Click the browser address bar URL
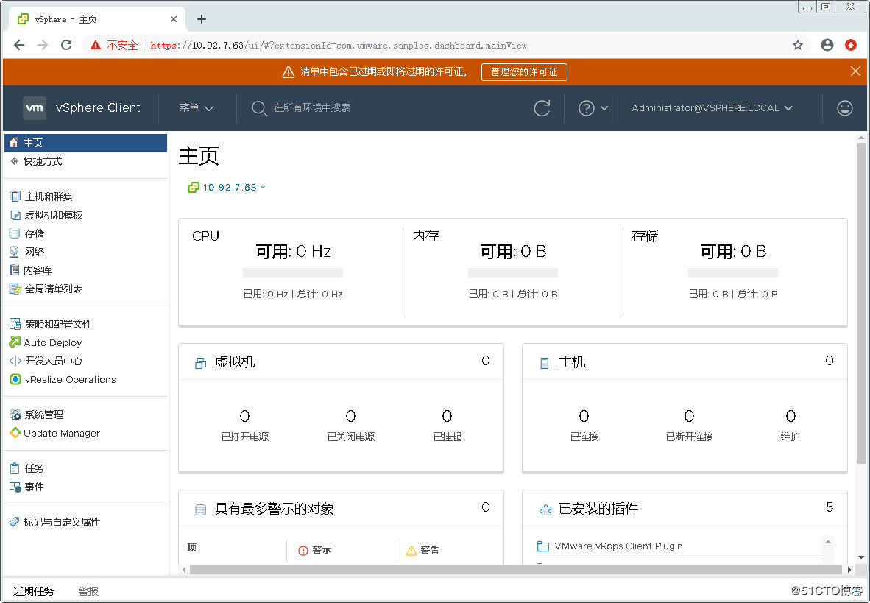The width and height of the screenshot is (870, 603). (x=339, y=45)
